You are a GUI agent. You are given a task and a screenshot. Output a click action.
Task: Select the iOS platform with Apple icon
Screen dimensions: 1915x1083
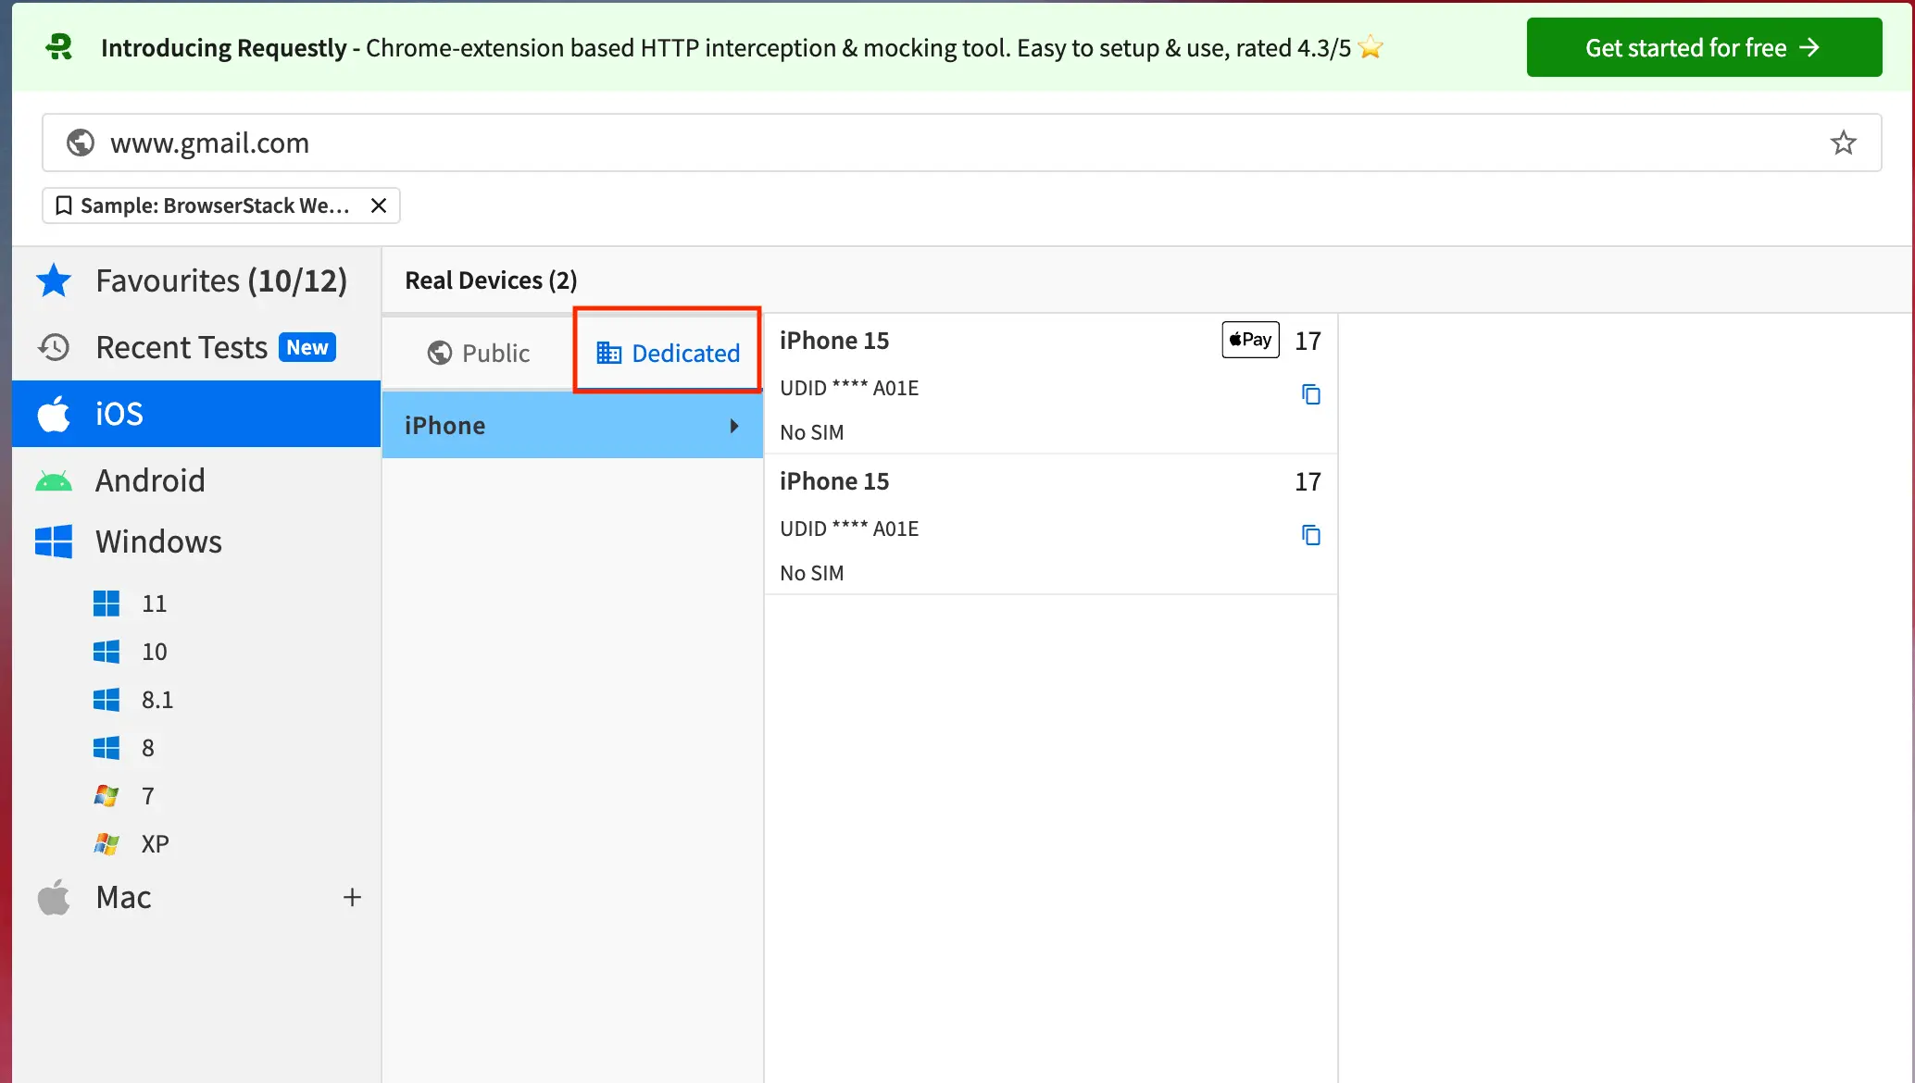[119, 414]
